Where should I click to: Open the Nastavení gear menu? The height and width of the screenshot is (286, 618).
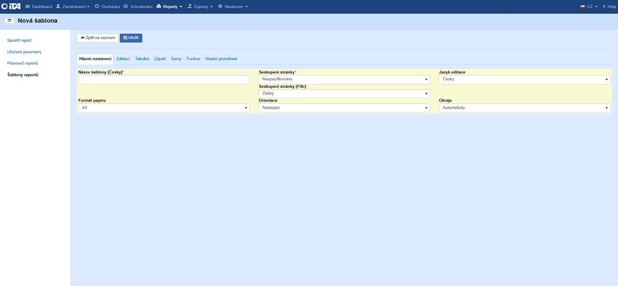(233, 7)
